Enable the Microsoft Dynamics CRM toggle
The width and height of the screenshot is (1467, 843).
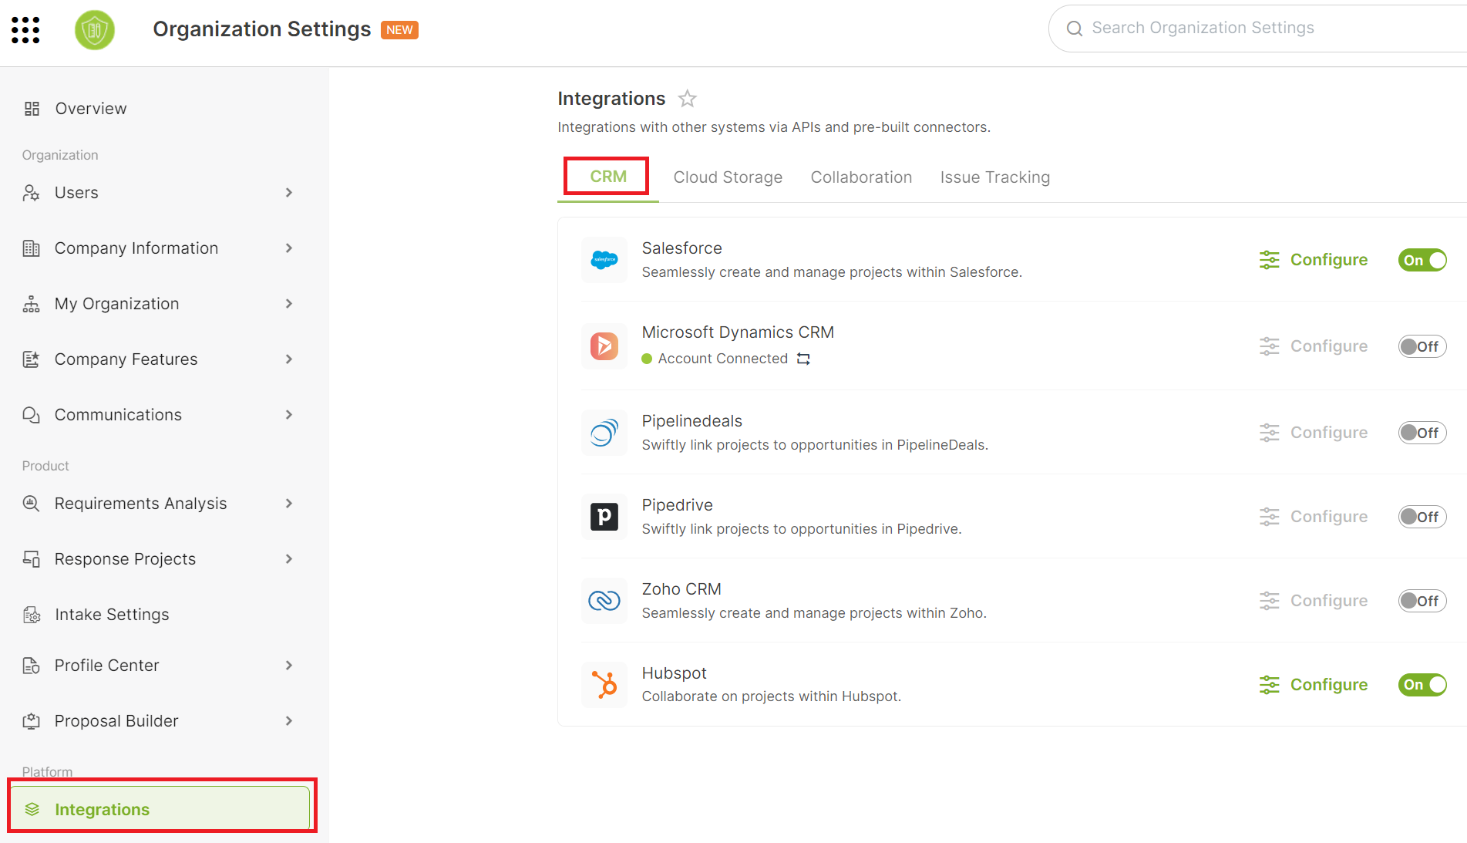pos(1422,346)
